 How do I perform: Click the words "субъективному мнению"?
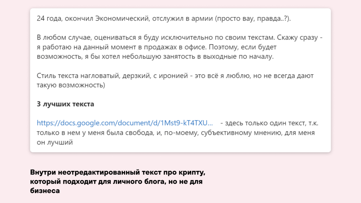(240, 133)
